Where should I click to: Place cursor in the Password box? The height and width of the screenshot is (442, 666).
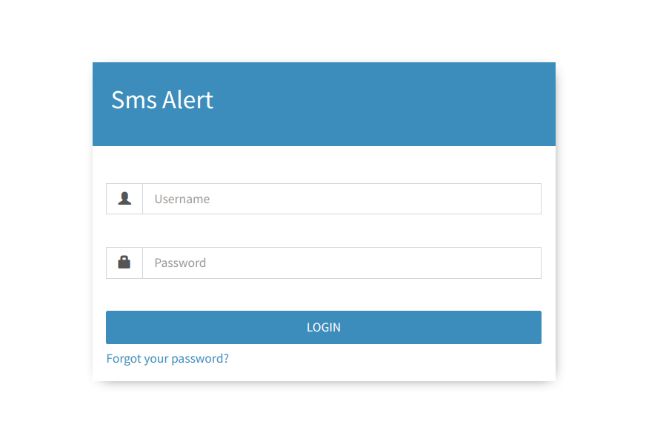point(342,263)
